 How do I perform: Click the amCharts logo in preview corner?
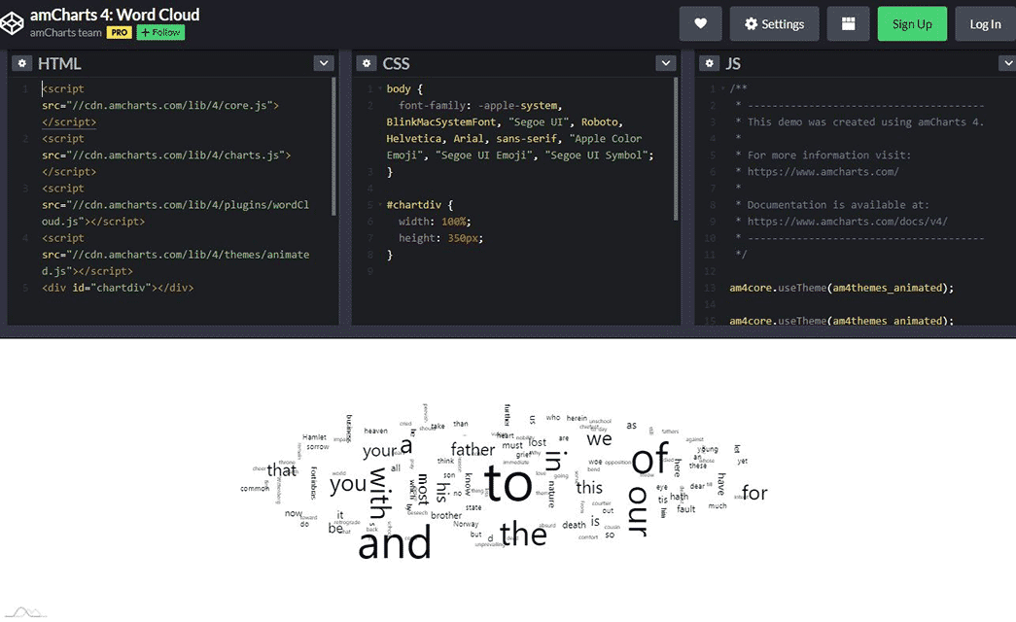click(25, 612)
